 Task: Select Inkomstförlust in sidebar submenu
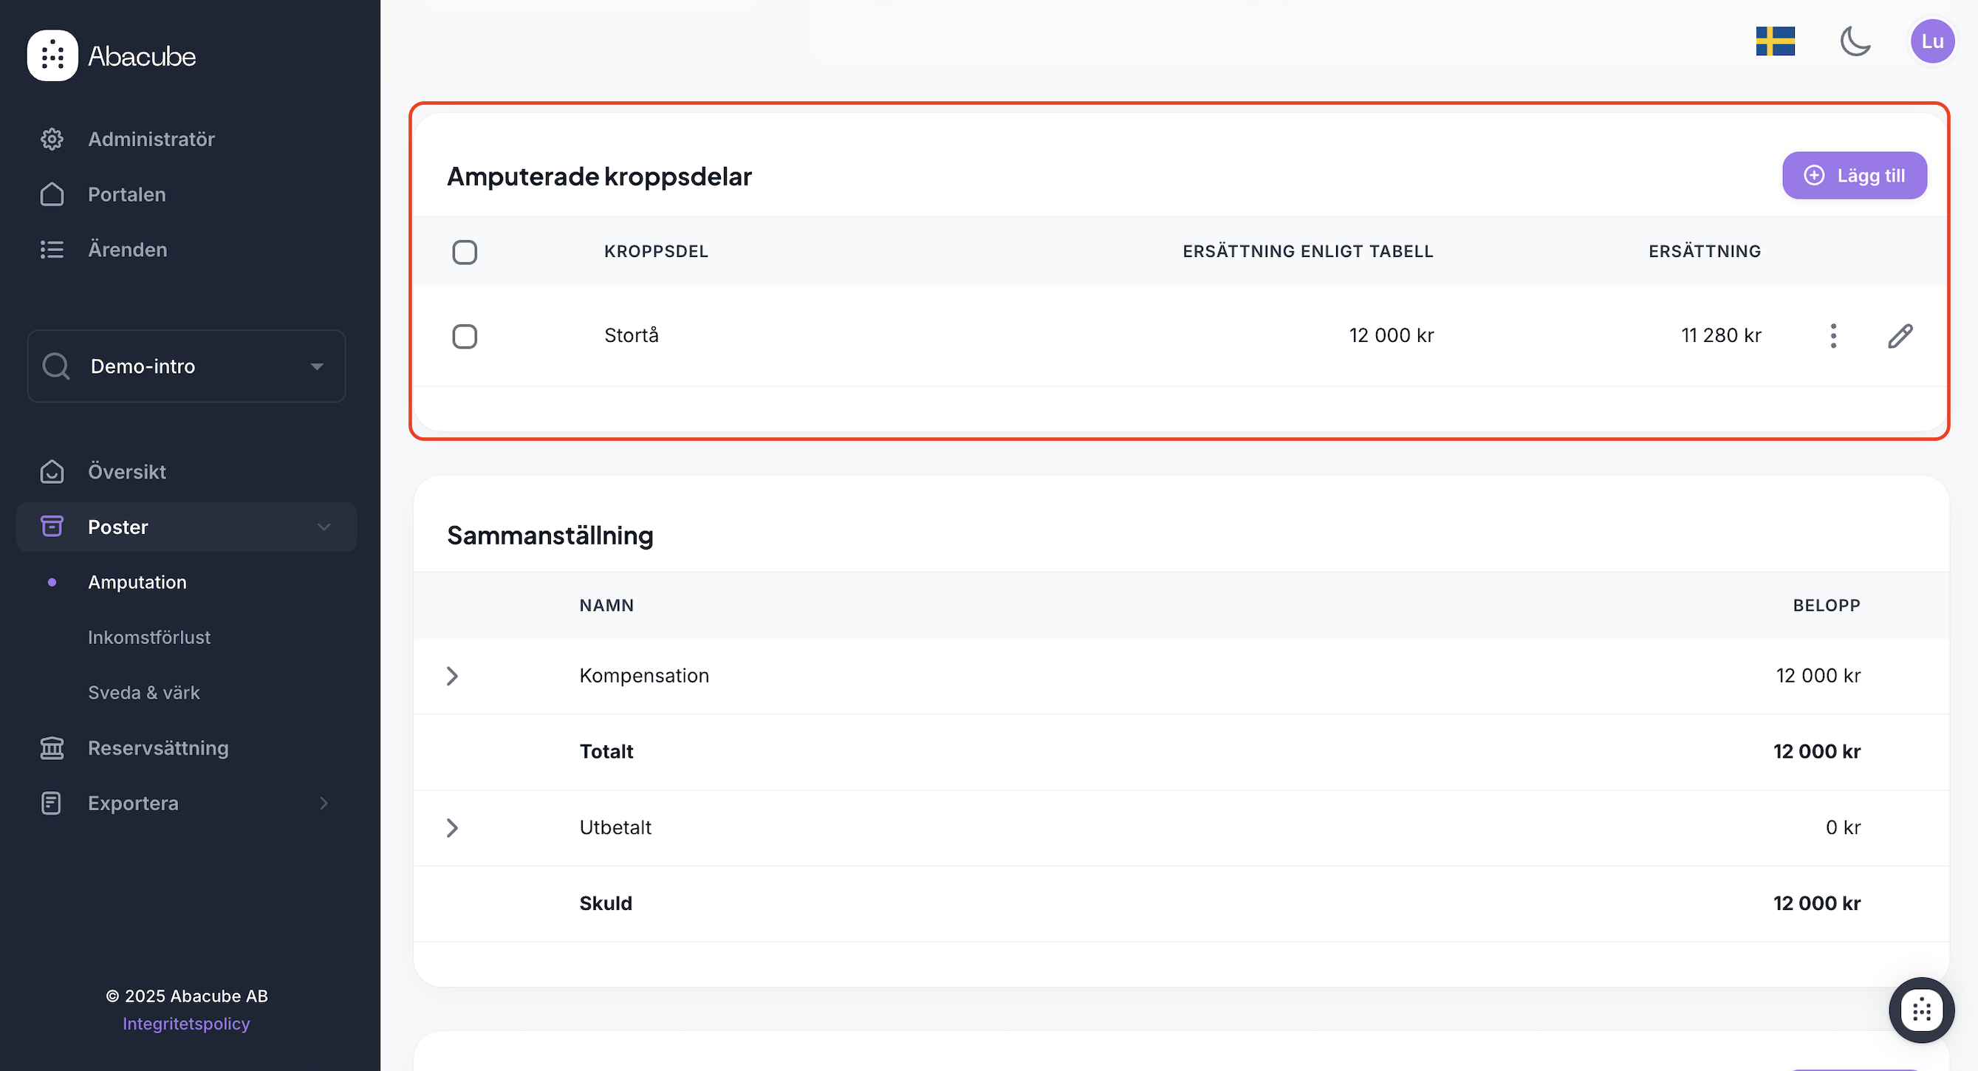[149, 637]
